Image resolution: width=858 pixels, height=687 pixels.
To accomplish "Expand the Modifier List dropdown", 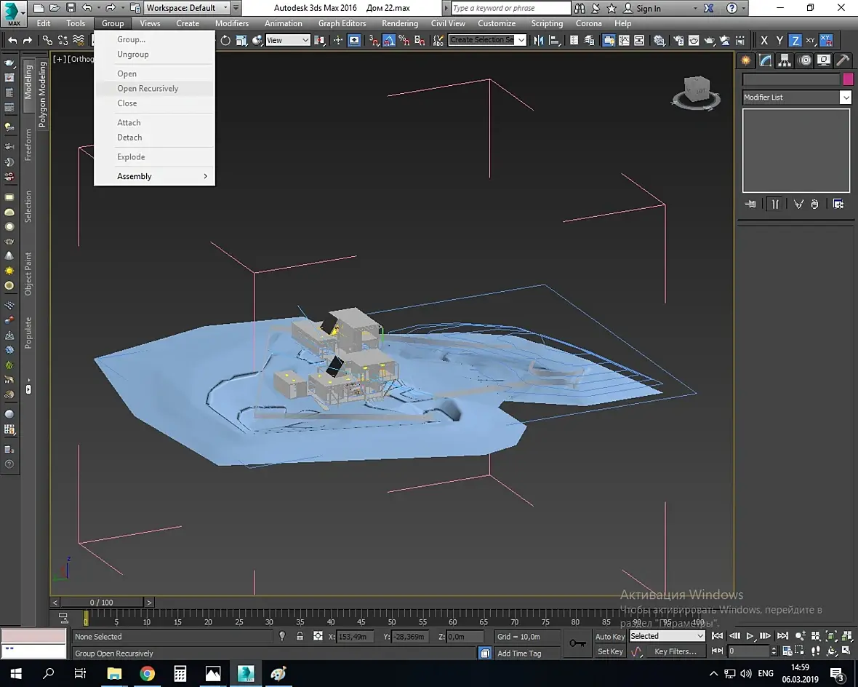I will point(846,98).
